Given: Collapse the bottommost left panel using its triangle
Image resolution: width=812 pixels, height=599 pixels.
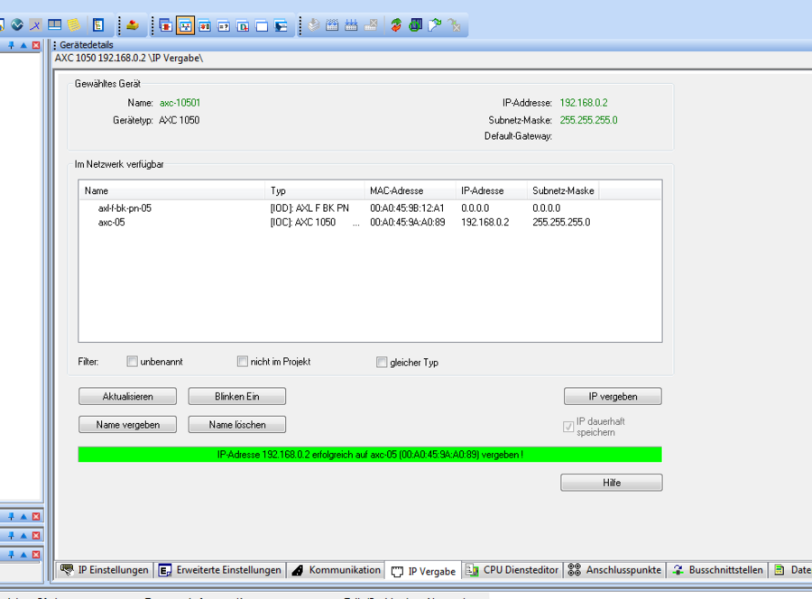Looking at the screenshot, I should pos(23,554).
